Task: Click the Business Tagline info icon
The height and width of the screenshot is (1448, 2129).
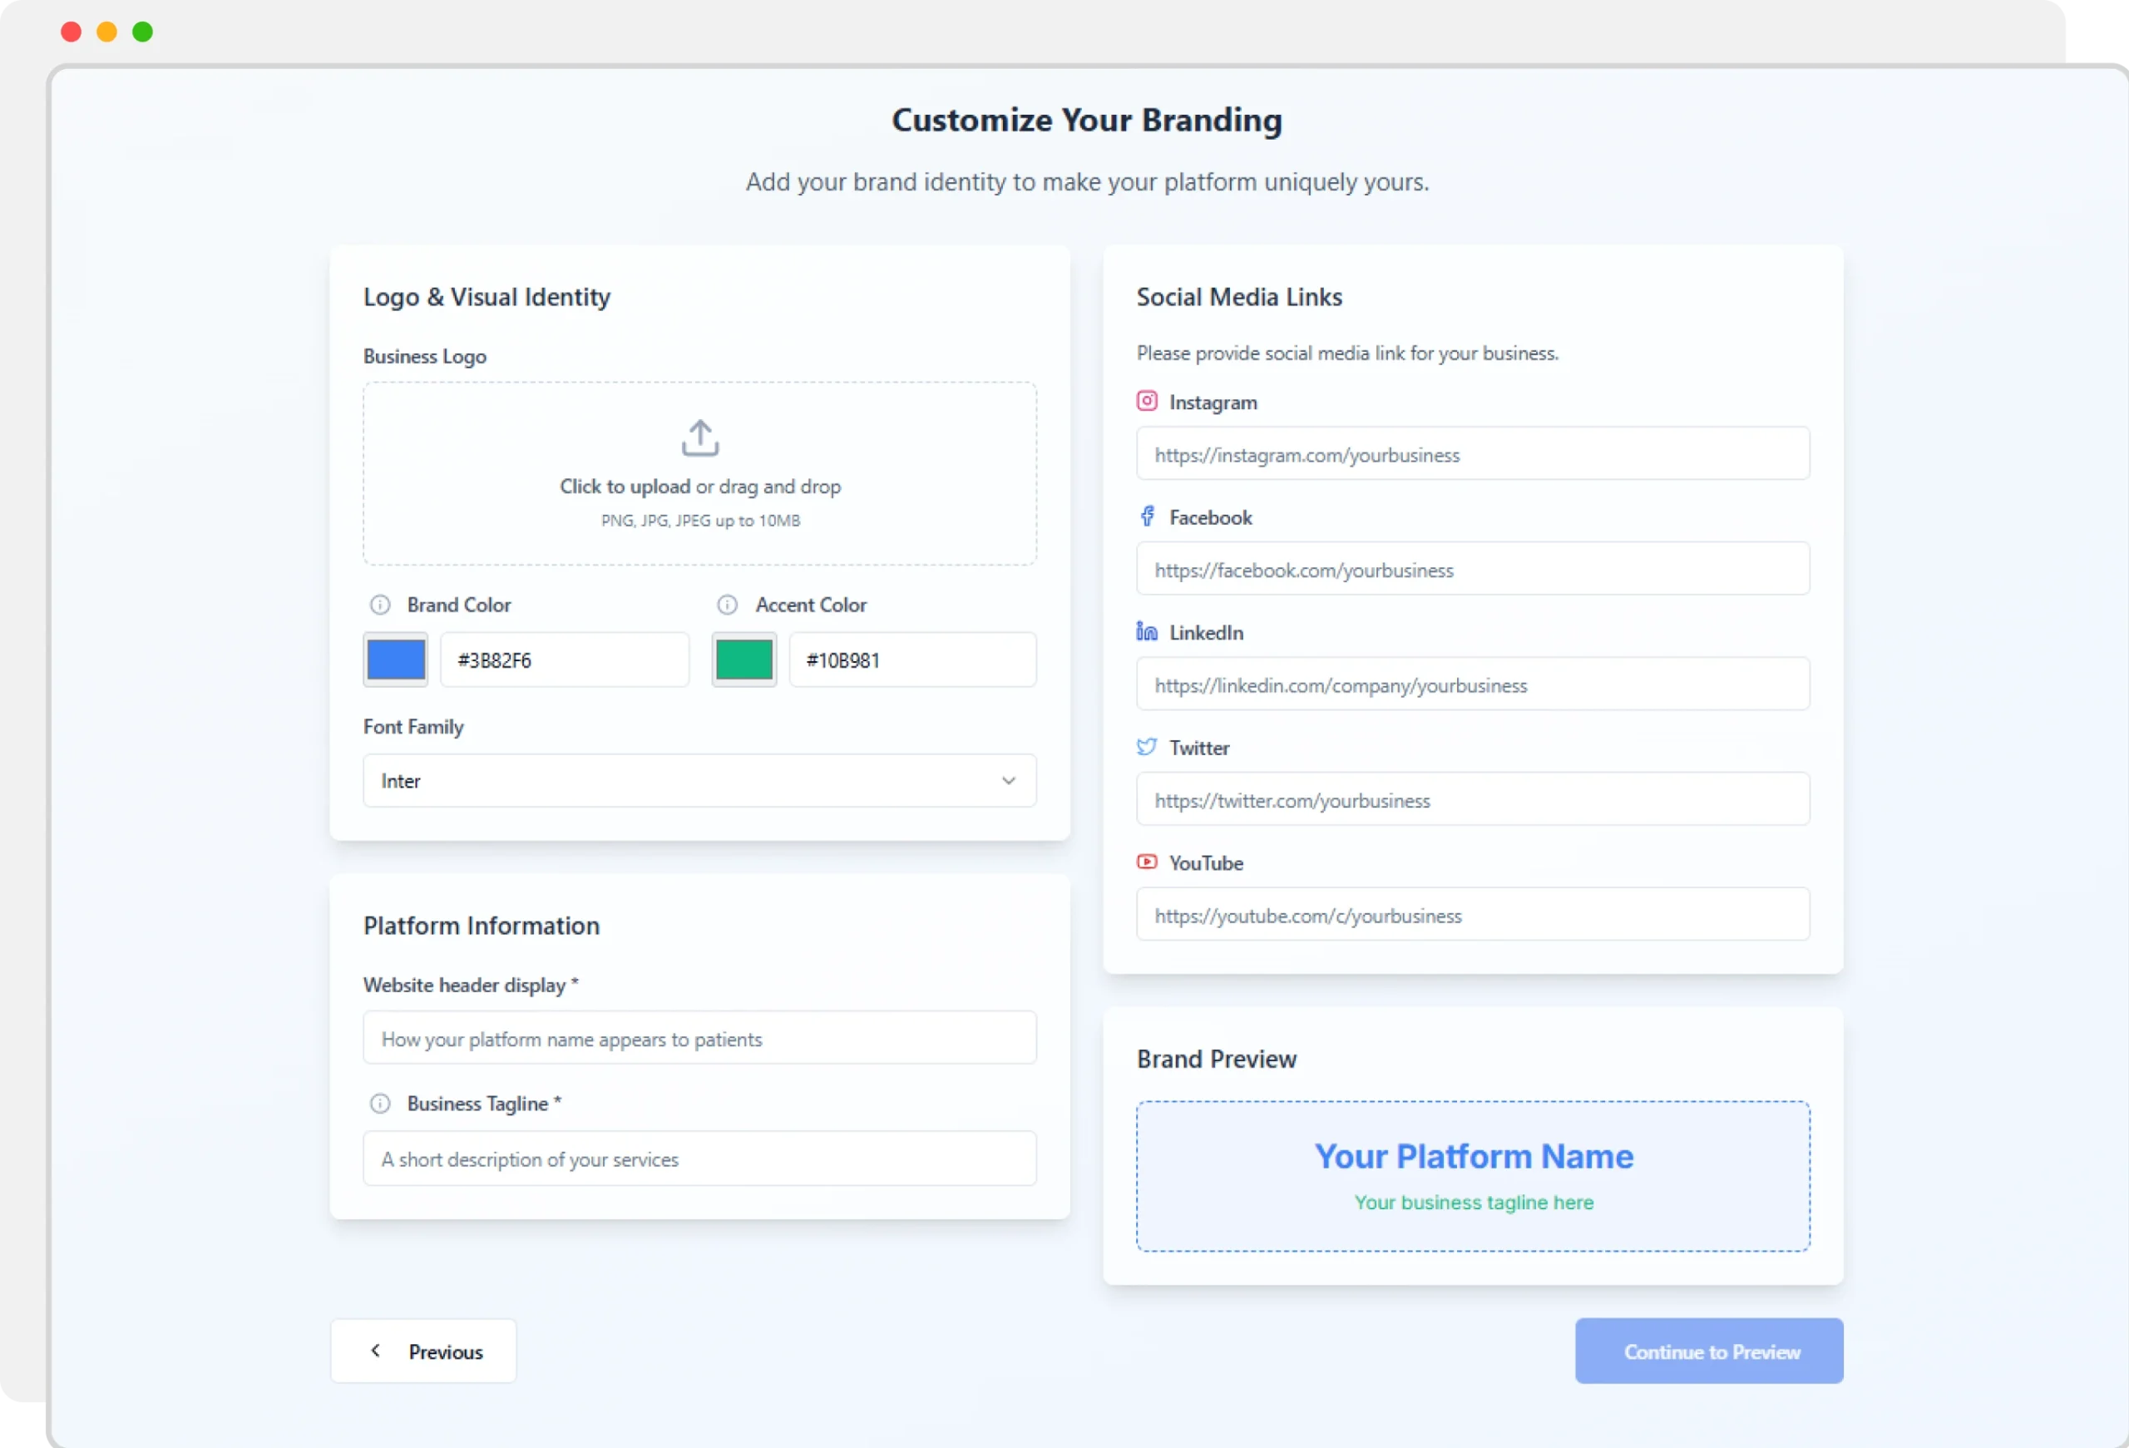Action: [379, 1104]
